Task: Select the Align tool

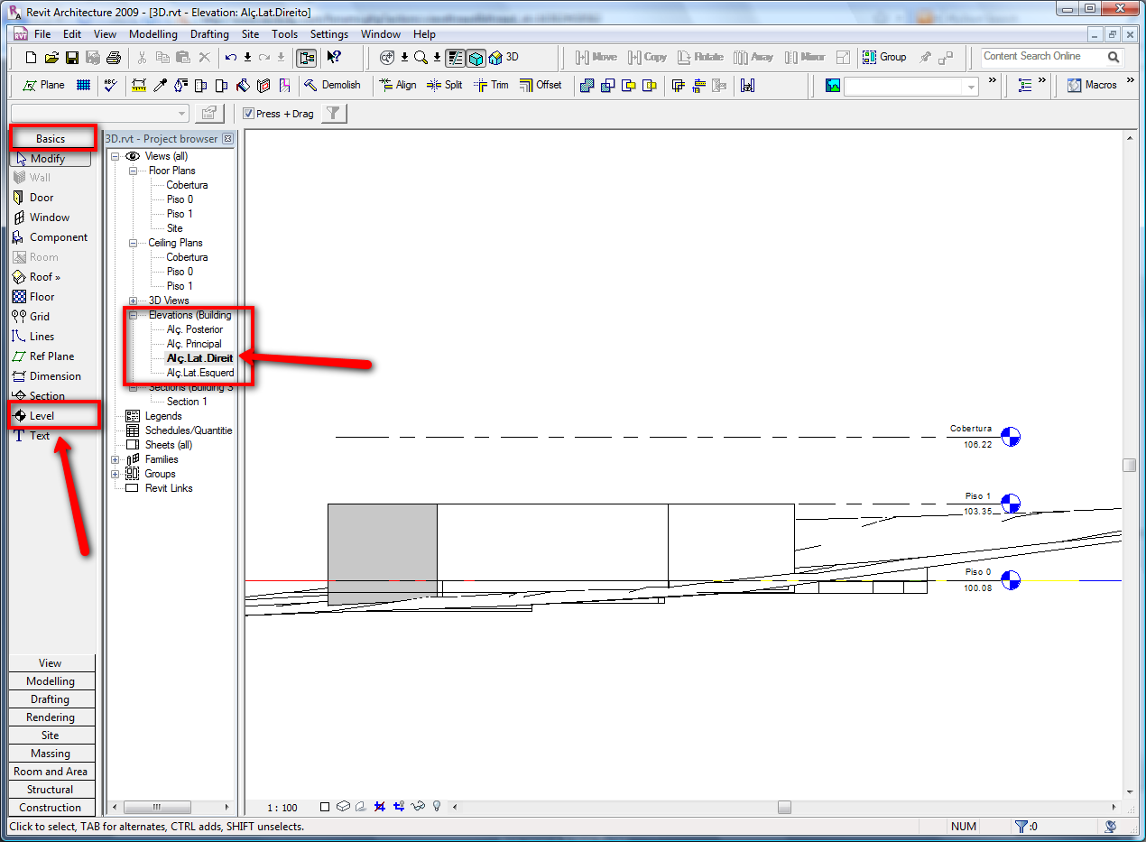Action: coord(398,85)
